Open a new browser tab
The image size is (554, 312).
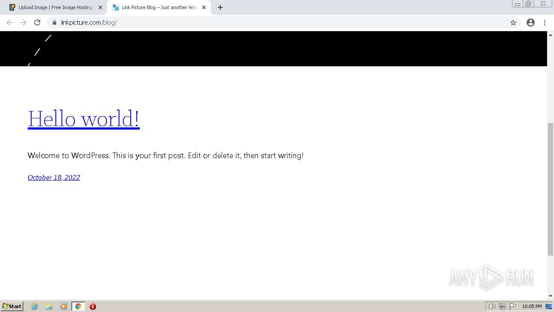point(220,7)
